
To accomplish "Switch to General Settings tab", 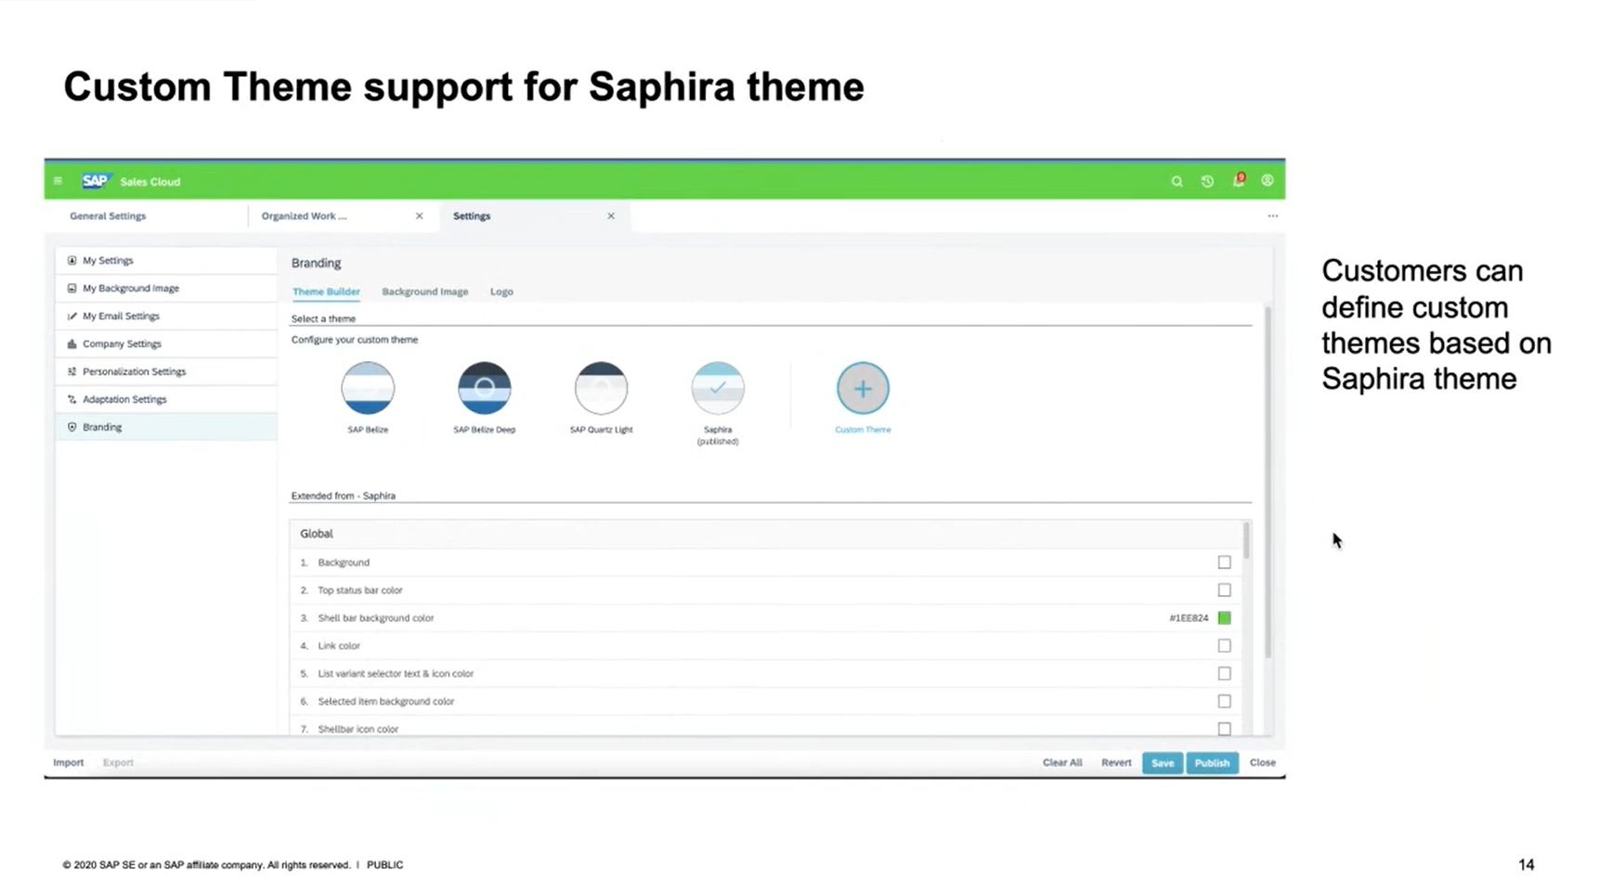I will [108, 216].
